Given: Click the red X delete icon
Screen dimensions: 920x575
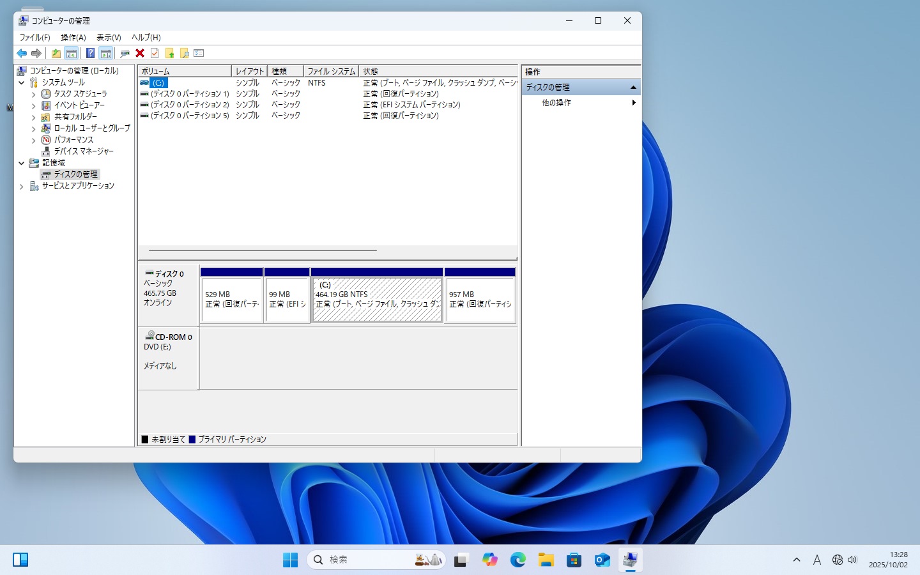Looking at the screenshot, I should pyautogui.click(x=140, y=54).
